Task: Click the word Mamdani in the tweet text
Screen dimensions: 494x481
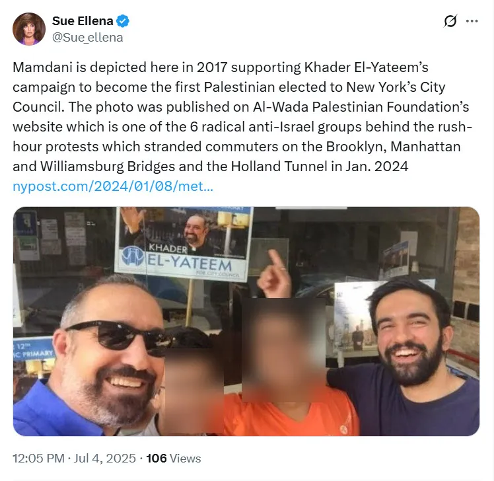Action: click(42, 67)
